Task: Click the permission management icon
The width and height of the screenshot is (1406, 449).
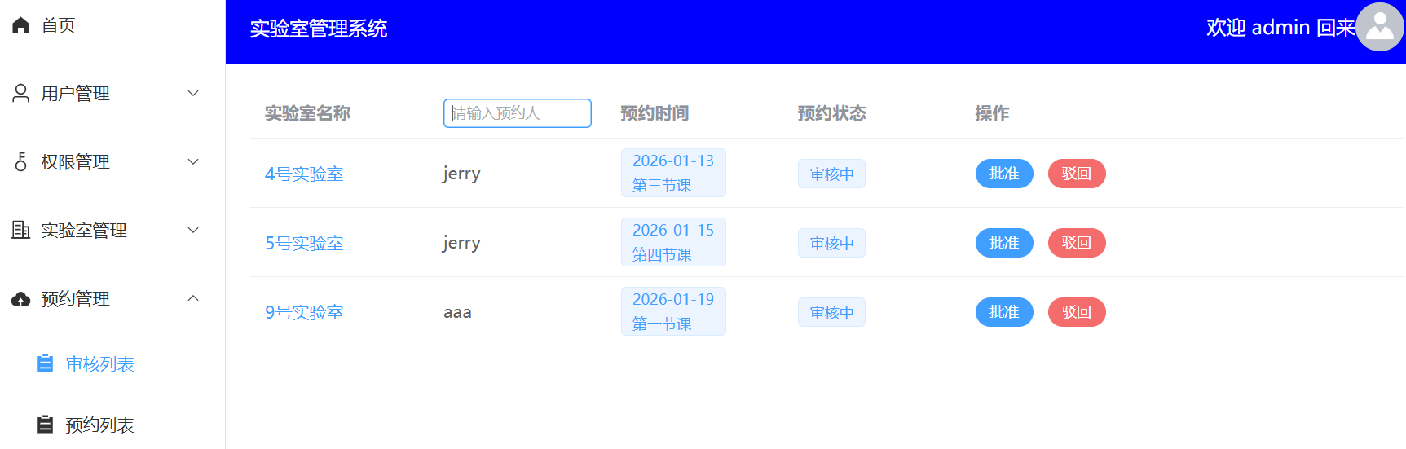Action: click(x=21, y=162)
